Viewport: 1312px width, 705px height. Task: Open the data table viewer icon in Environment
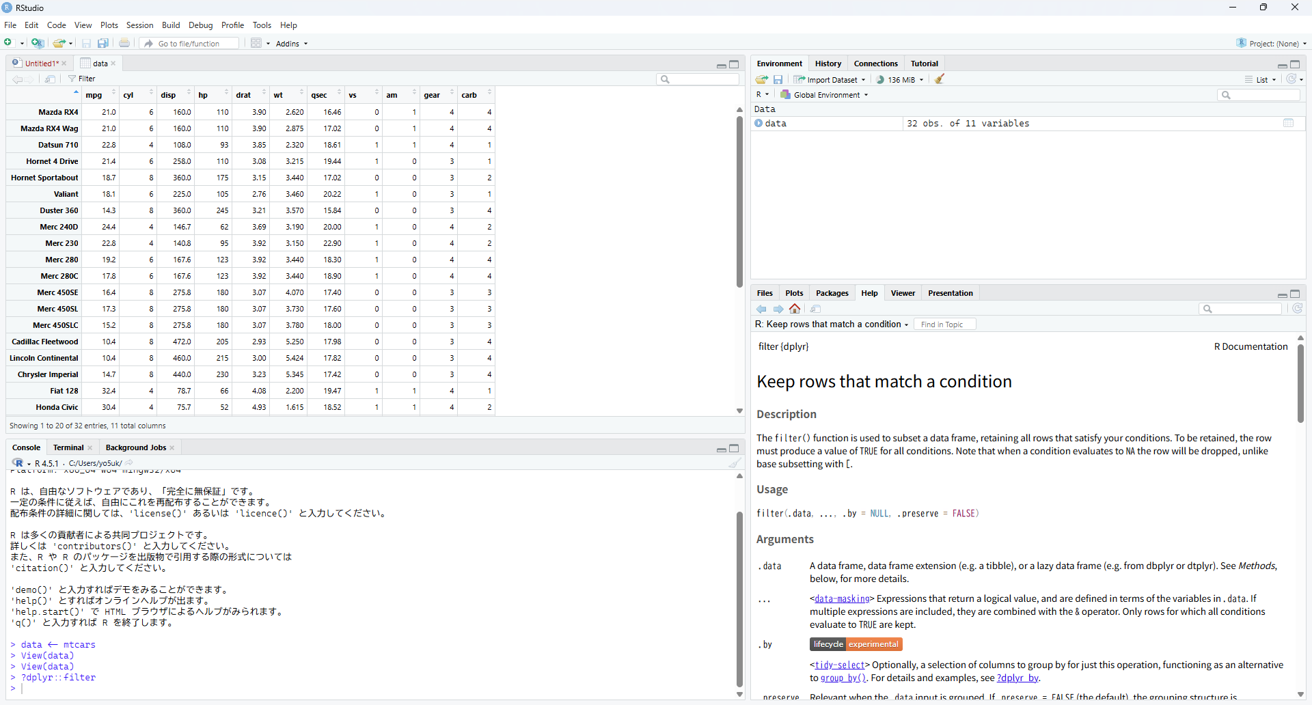(1288, 124)
